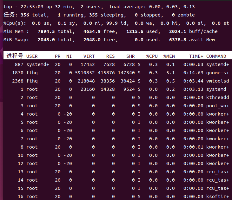Click the NI column header

pyautogui.click(x=69, y=56)
